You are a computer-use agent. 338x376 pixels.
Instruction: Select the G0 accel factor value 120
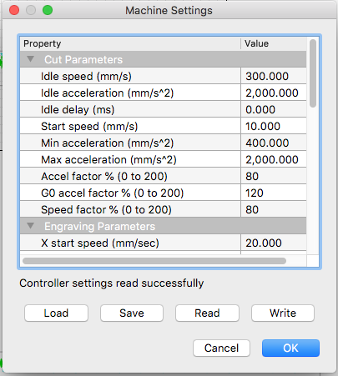click(274, 193)
